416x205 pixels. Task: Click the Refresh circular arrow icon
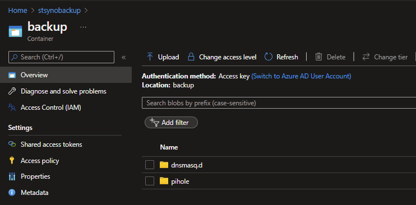269,57
